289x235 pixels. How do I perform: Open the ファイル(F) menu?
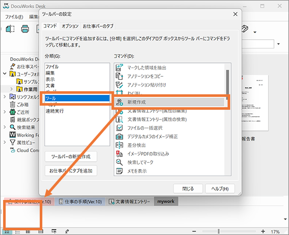point(14,17)
